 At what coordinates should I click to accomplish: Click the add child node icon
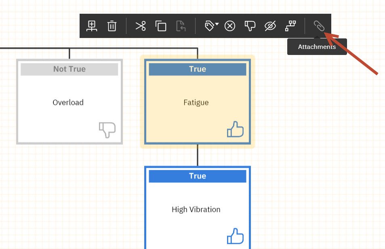[x=92, y=26]
